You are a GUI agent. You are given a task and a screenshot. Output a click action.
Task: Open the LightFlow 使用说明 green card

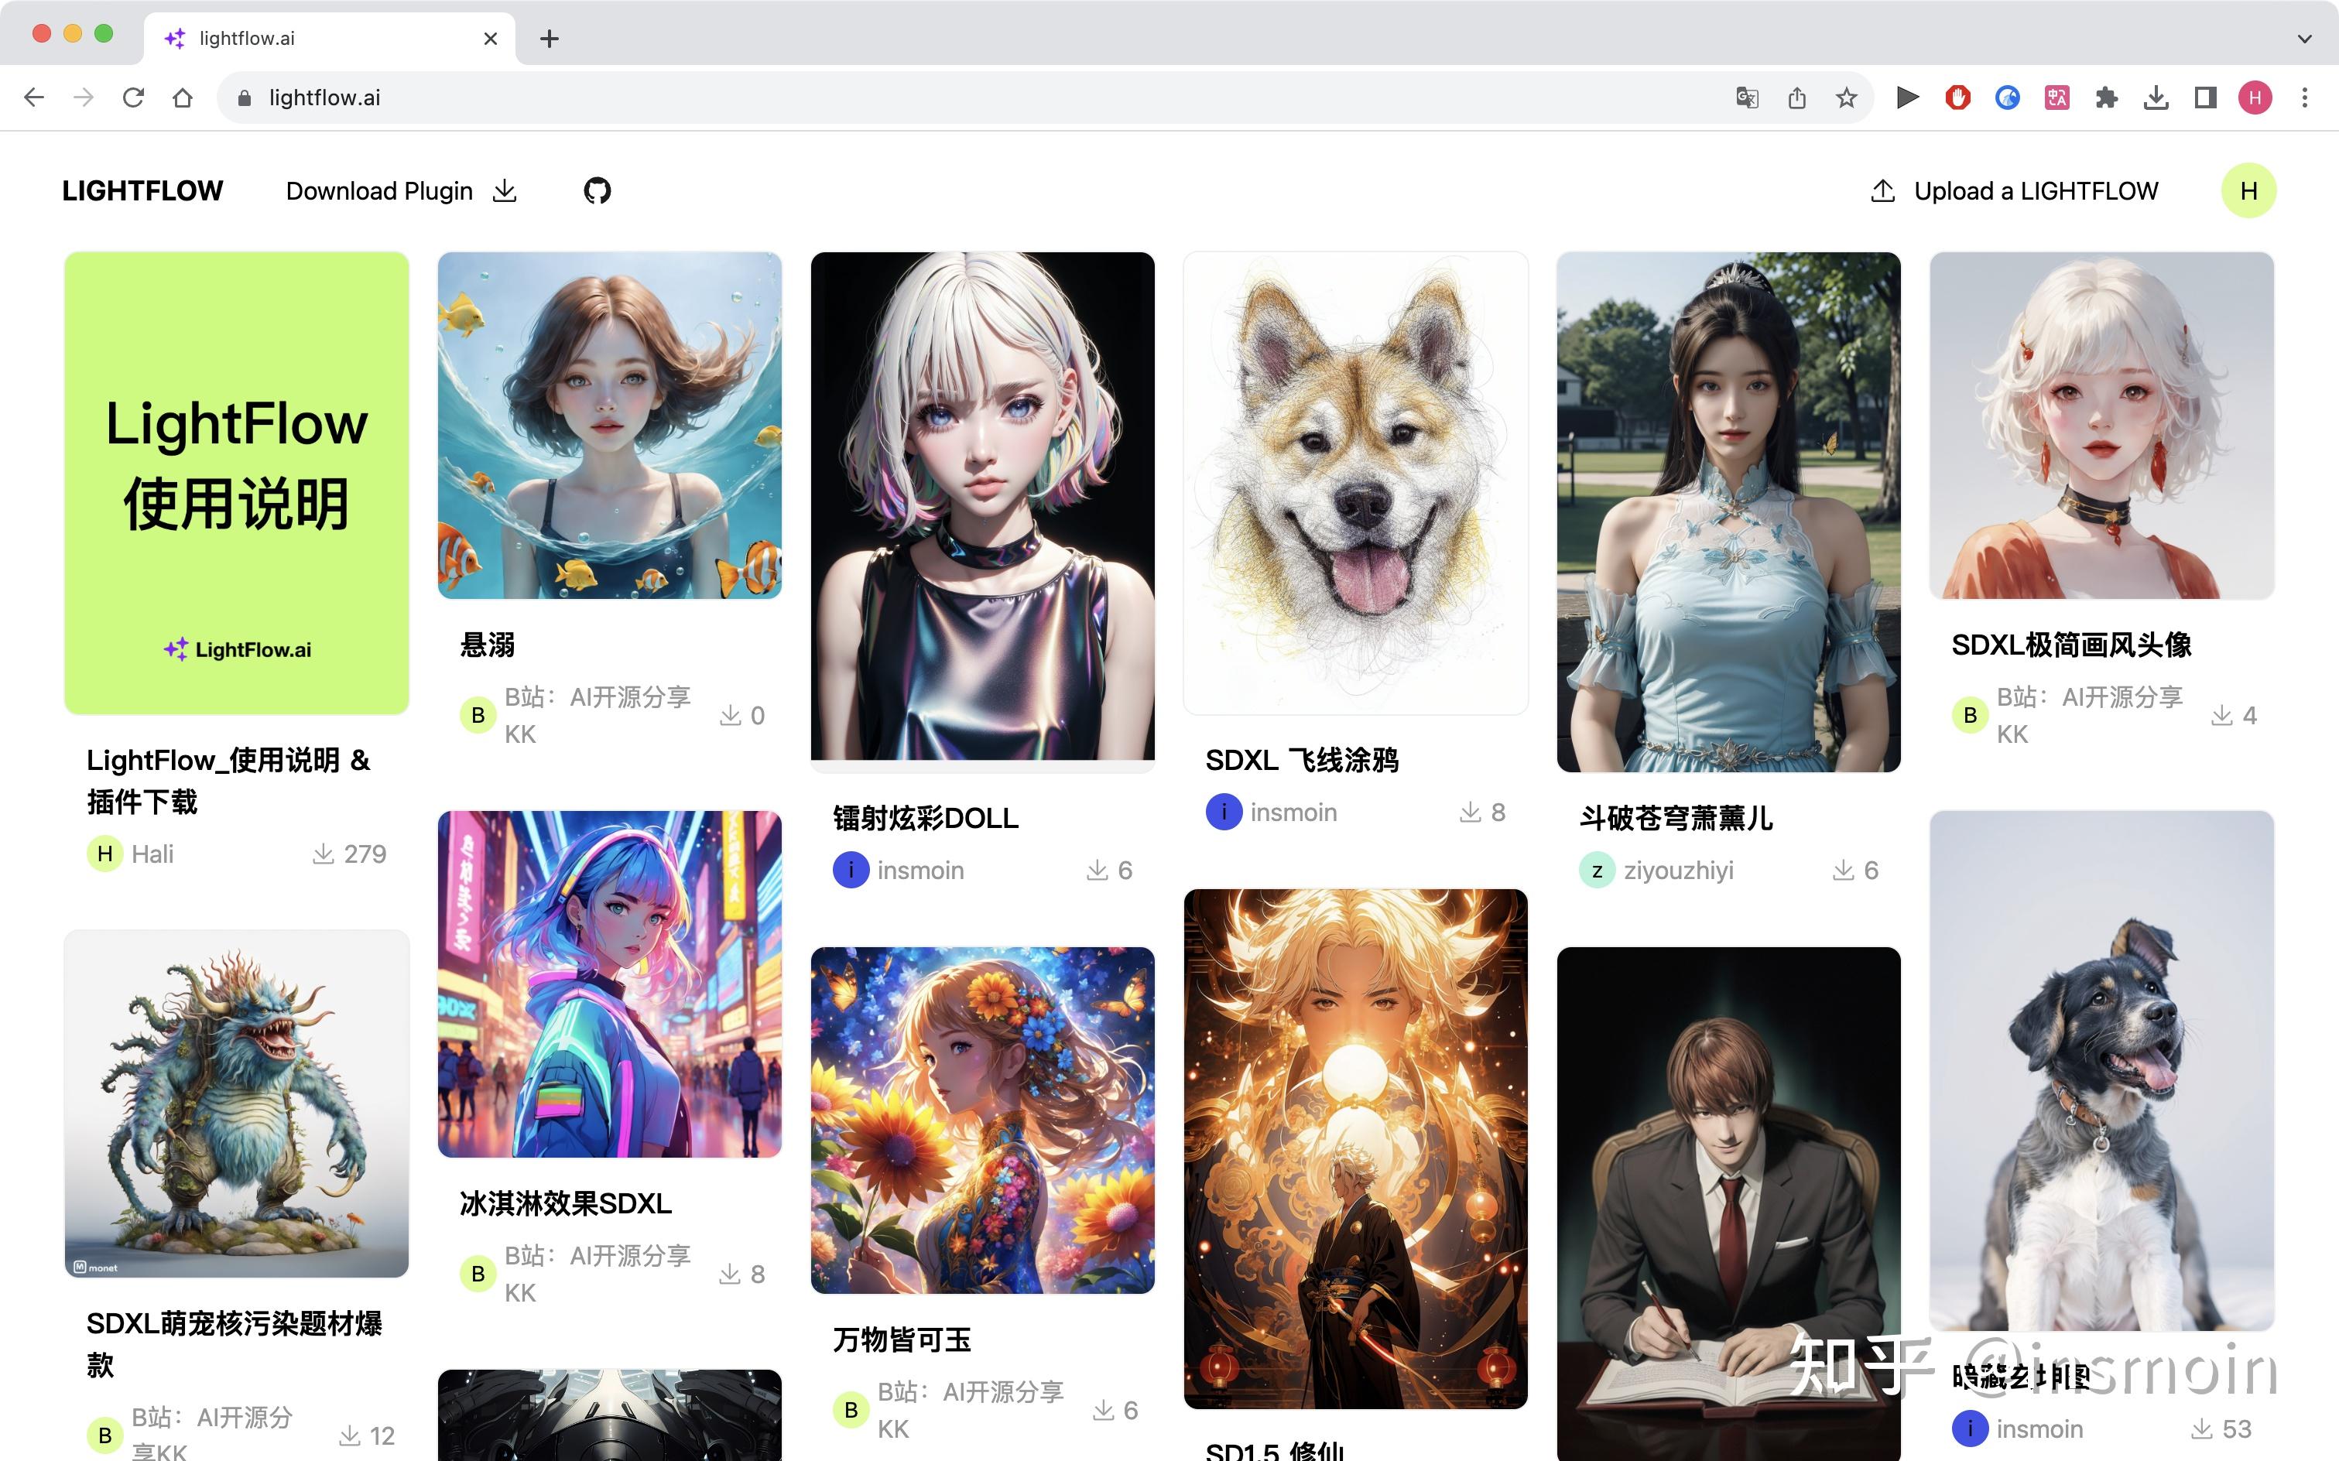237,483
